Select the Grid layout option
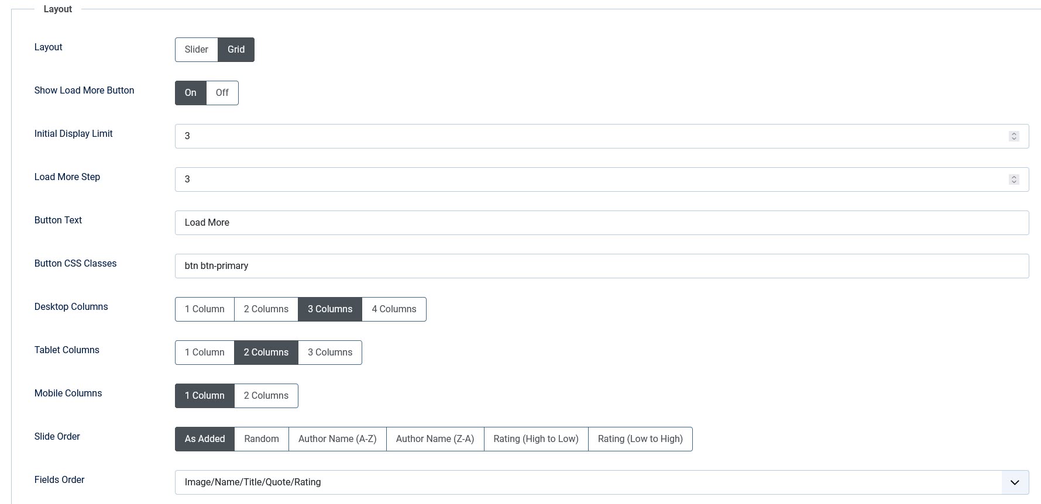1041x504 pixels. (236, 50)
